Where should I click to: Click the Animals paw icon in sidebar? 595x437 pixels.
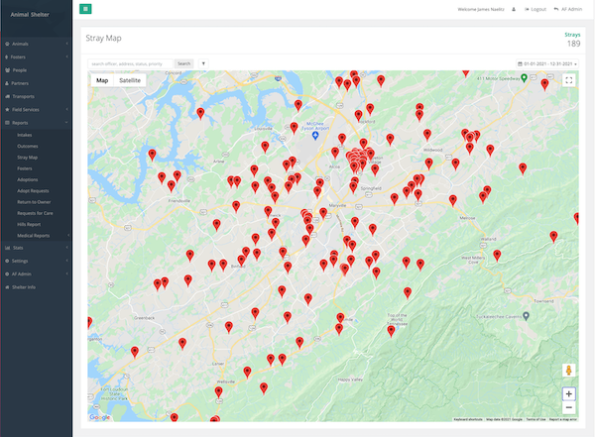coord(7,44)
